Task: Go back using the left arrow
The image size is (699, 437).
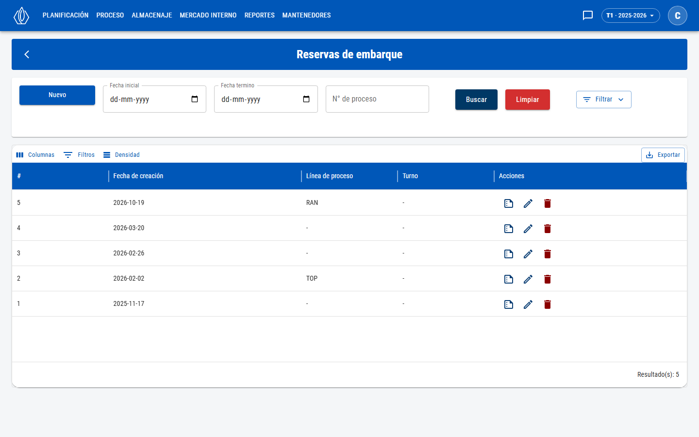Action: pos(27,54)
